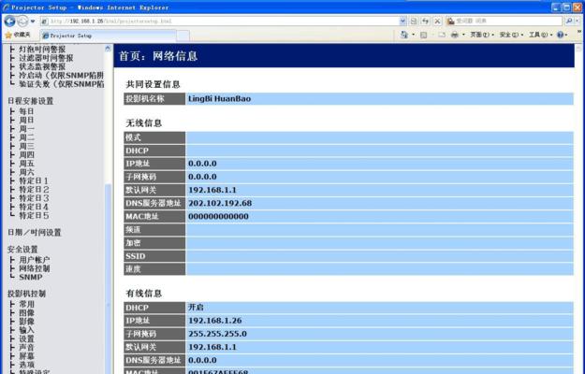
Task: Open 设置 under projector control
Action: pos(26,338)
